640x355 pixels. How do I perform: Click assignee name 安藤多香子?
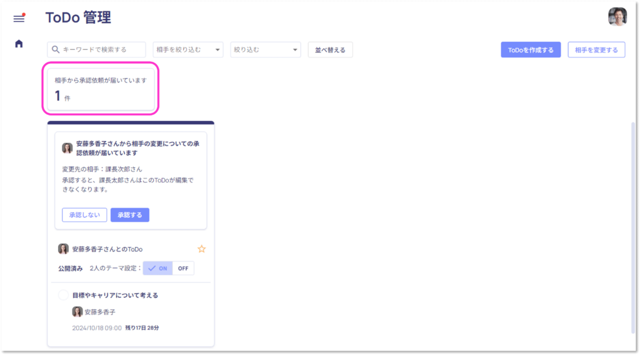point(100,312)
